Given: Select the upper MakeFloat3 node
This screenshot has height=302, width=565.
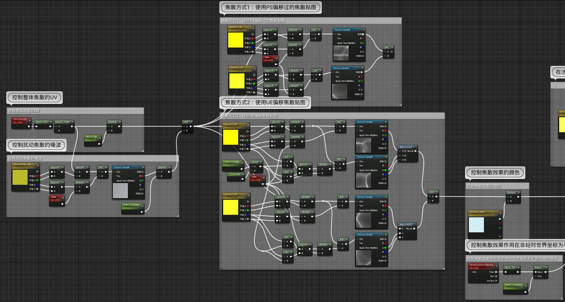Looking at the screenshot, I should (x=408, y=153).
